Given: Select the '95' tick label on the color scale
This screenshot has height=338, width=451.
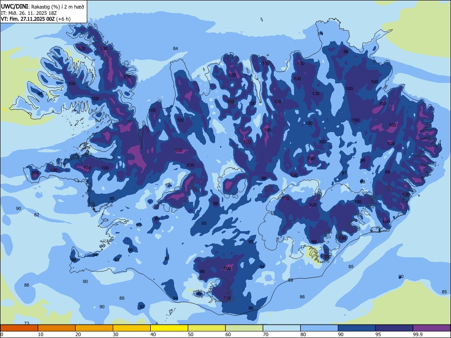Looking at the screenshot, I should tap(378, 334).
